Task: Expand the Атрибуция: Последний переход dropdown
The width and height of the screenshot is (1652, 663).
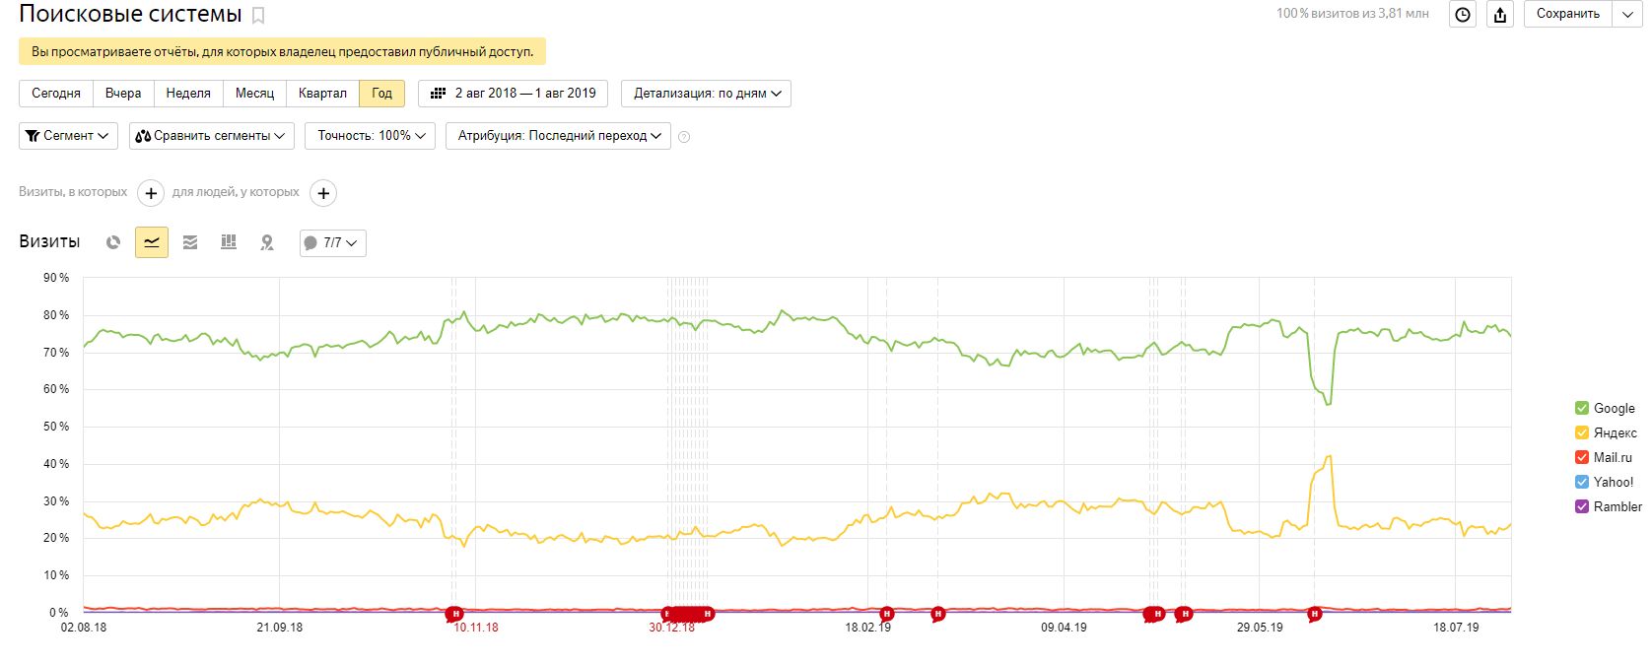Action: click(x=558, y=136)
